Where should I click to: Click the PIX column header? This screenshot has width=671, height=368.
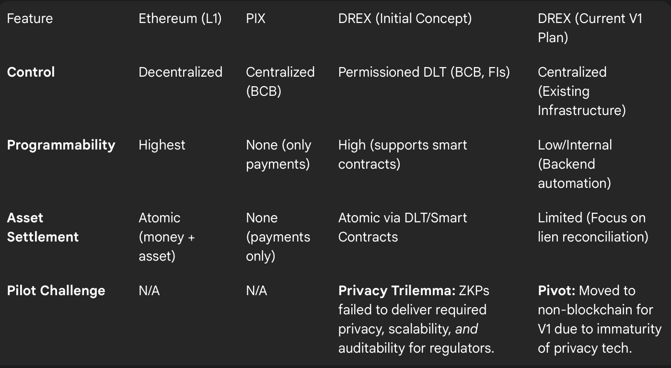pos(255,19)
